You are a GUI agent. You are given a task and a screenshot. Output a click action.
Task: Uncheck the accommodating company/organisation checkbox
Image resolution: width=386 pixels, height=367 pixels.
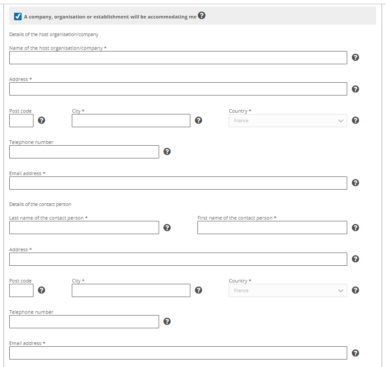point(18,16)
